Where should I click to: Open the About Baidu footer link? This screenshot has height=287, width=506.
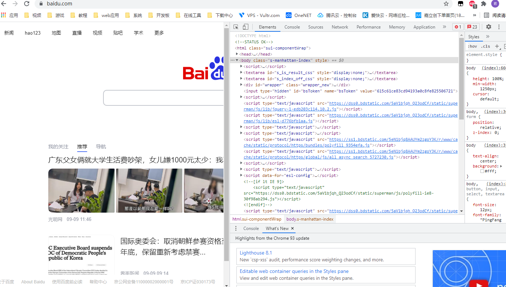(x=33, y=282)
